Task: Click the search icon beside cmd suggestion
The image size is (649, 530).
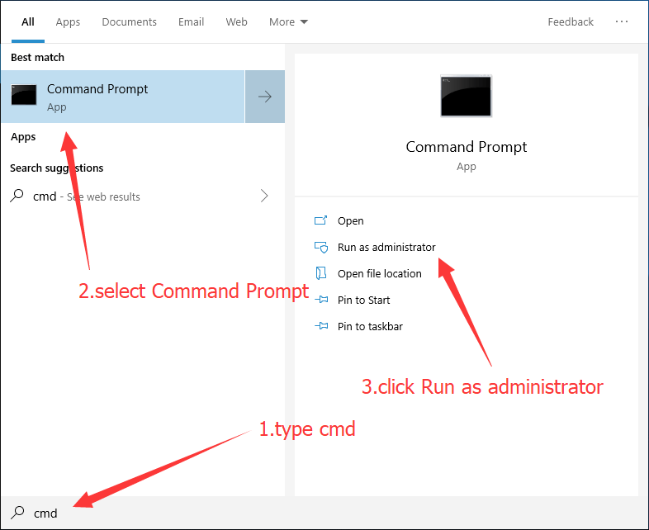Action: [17, 196]
